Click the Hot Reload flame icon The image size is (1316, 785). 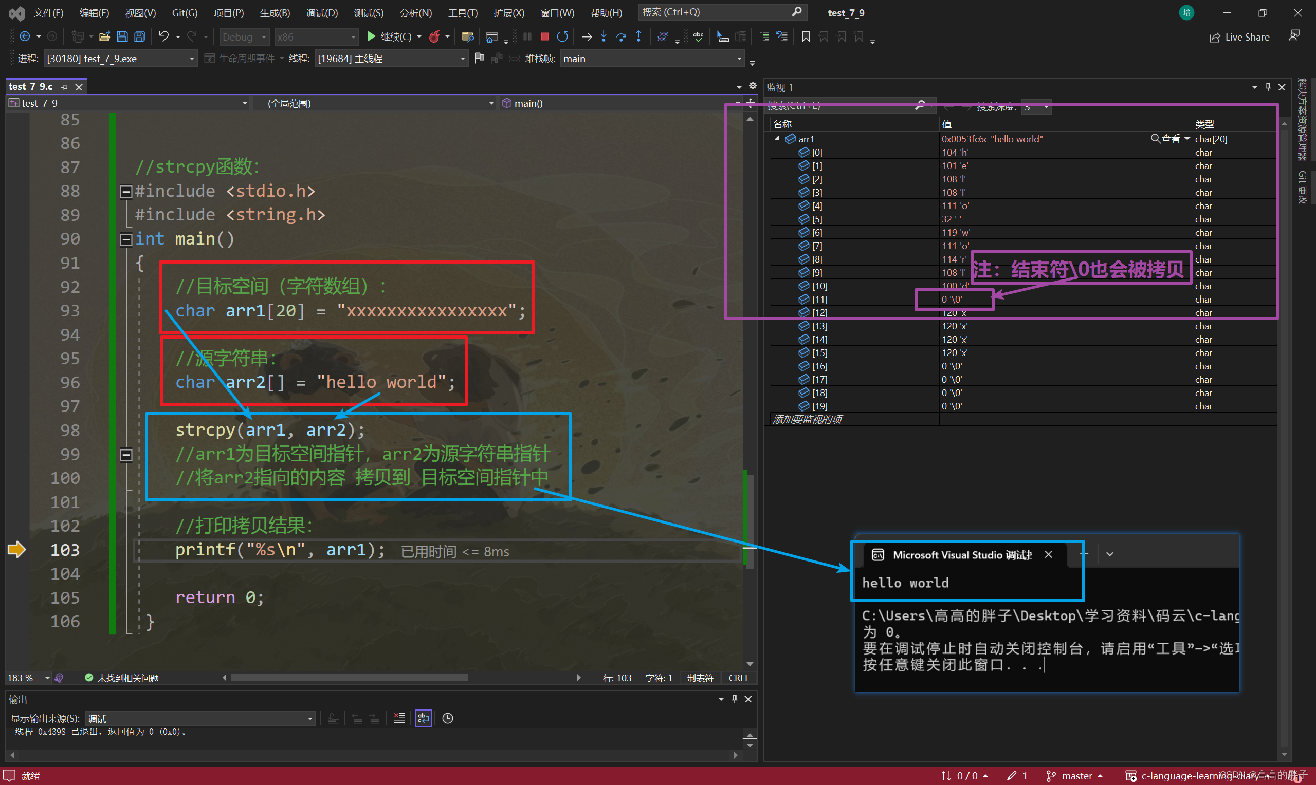tap(434, 36)
